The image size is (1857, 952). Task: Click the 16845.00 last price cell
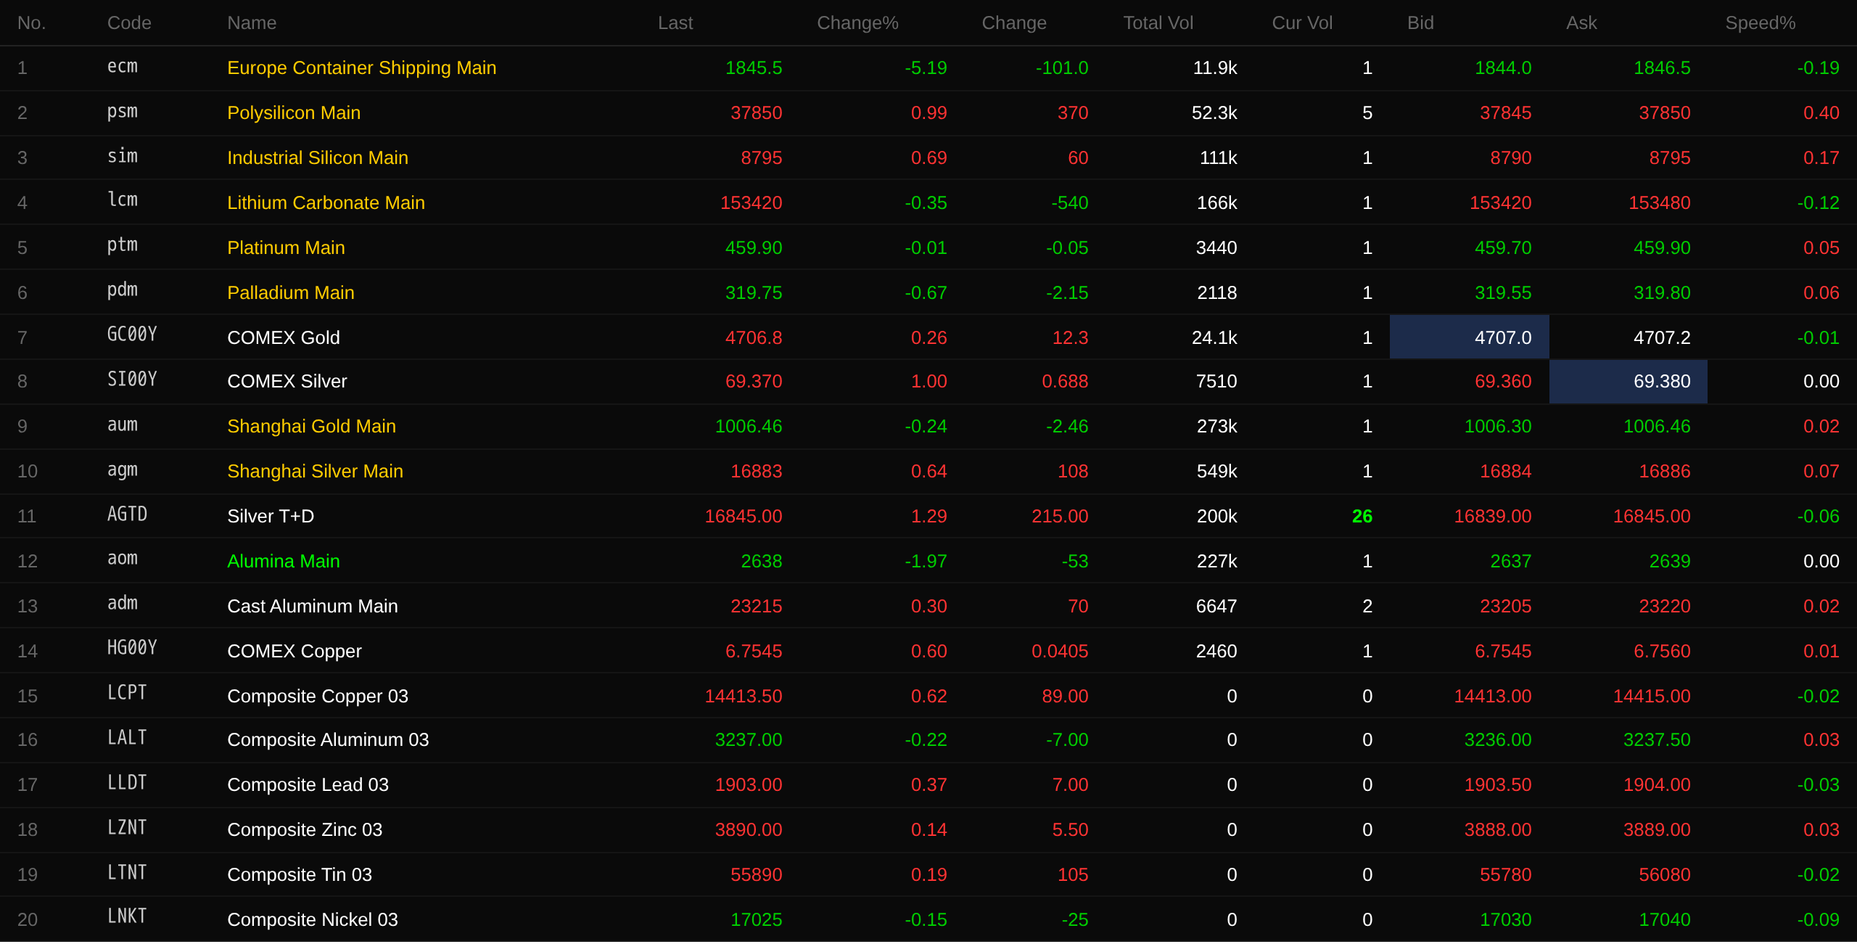coord(744,517)
